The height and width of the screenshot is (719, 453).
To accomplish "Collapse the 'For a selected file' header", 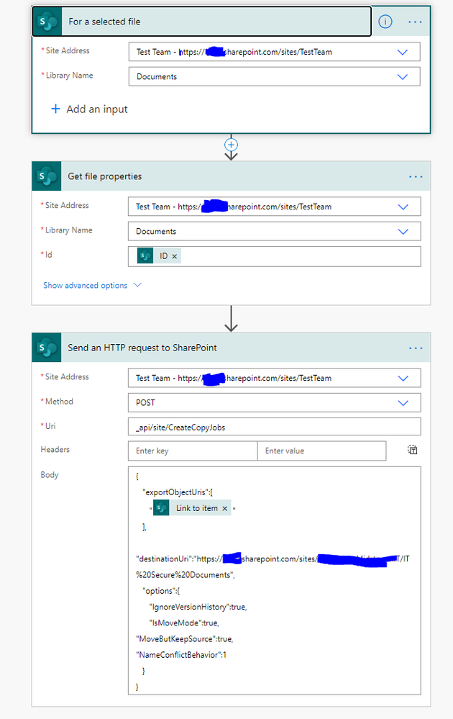I will pos(201,22).
